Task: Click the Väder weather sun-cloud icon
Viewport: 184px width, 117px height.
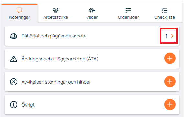Action: (x=92, y=10)
